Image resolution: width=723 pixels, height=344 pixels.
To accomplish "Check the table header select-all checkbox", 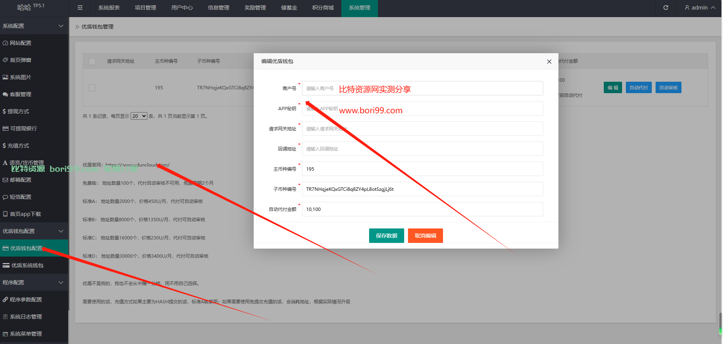I will pyautogui.click(x=92, y=61).
